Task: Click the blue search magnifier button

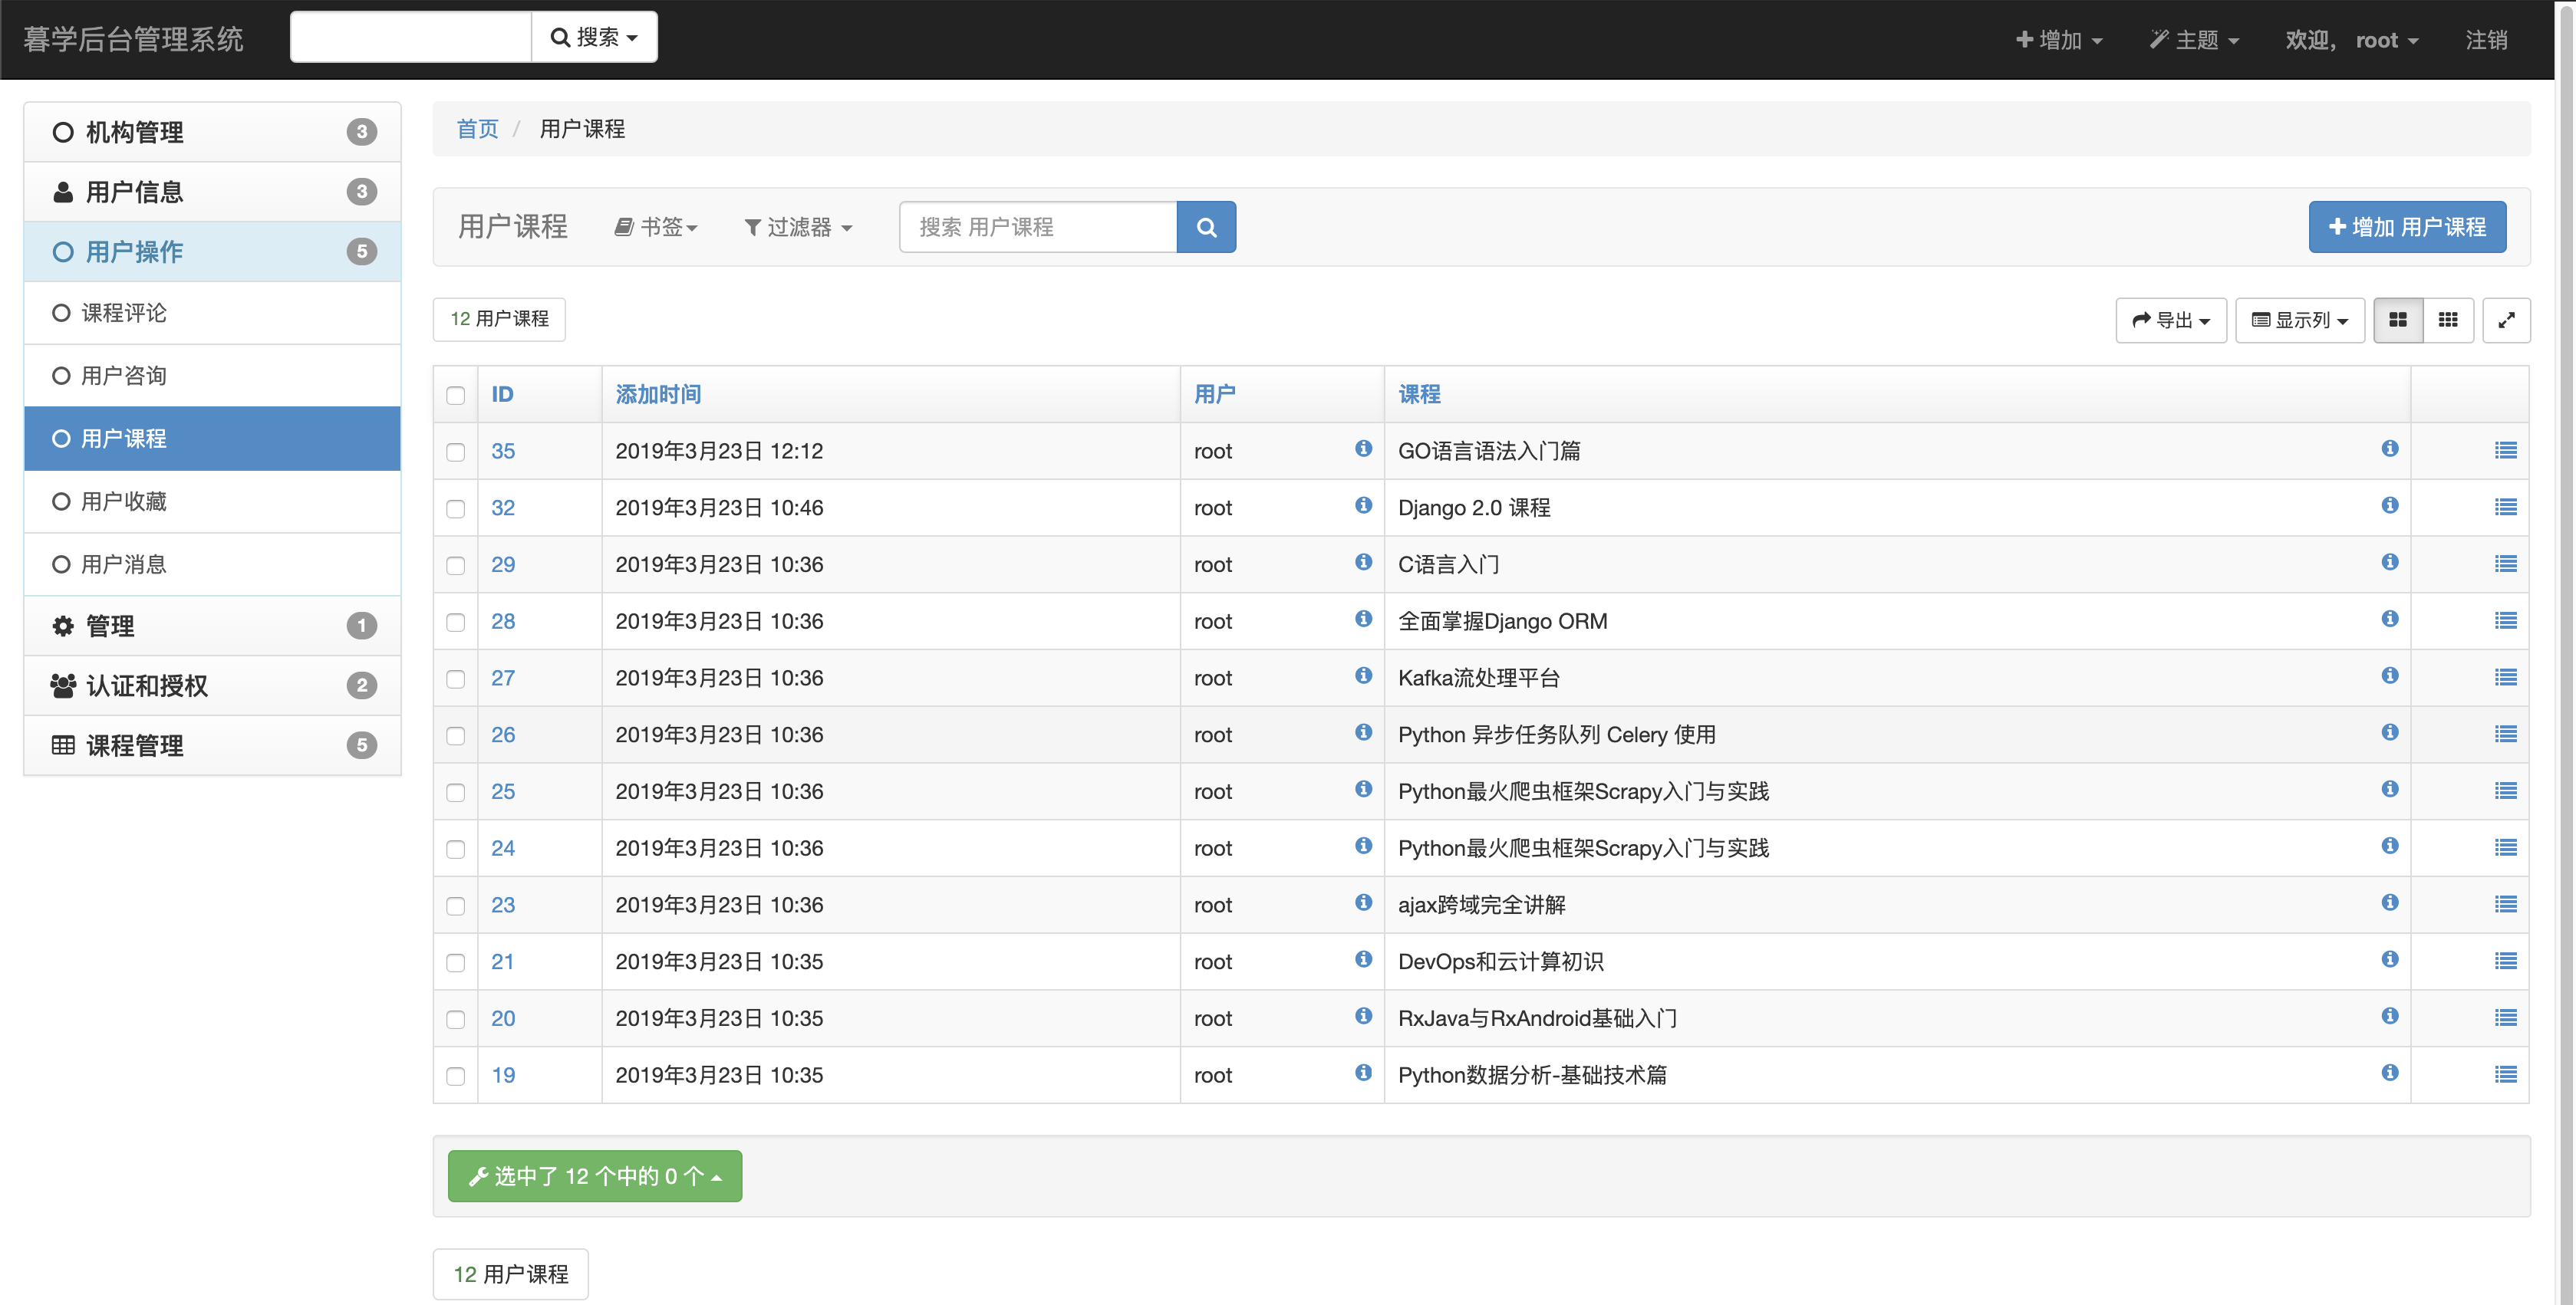Action: [x=1206, y=227]
